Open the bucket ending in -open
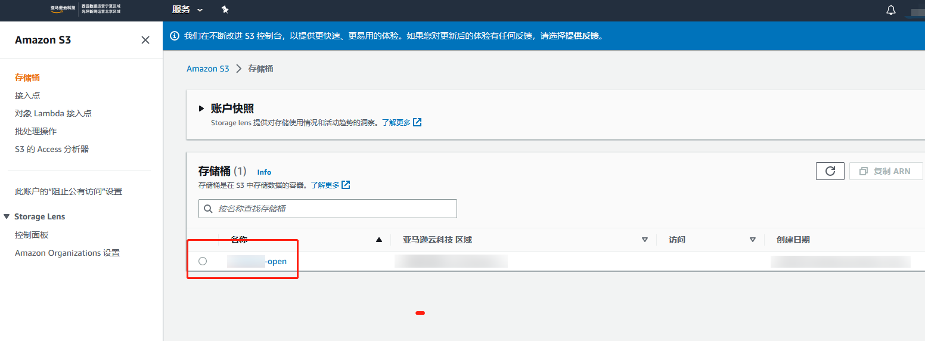This screenshot has width=925, height=341. pyautogui.click(x=257, y=261)
